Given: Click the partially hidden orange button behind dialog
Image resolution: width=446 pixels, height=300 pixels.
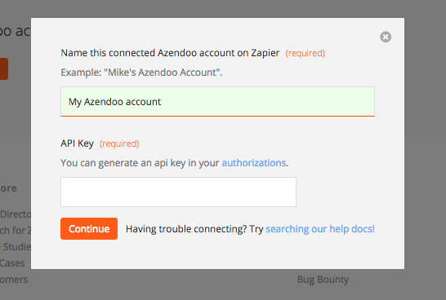Looking at the screenshot, I should pyautogui.click(x=4, y=69).
